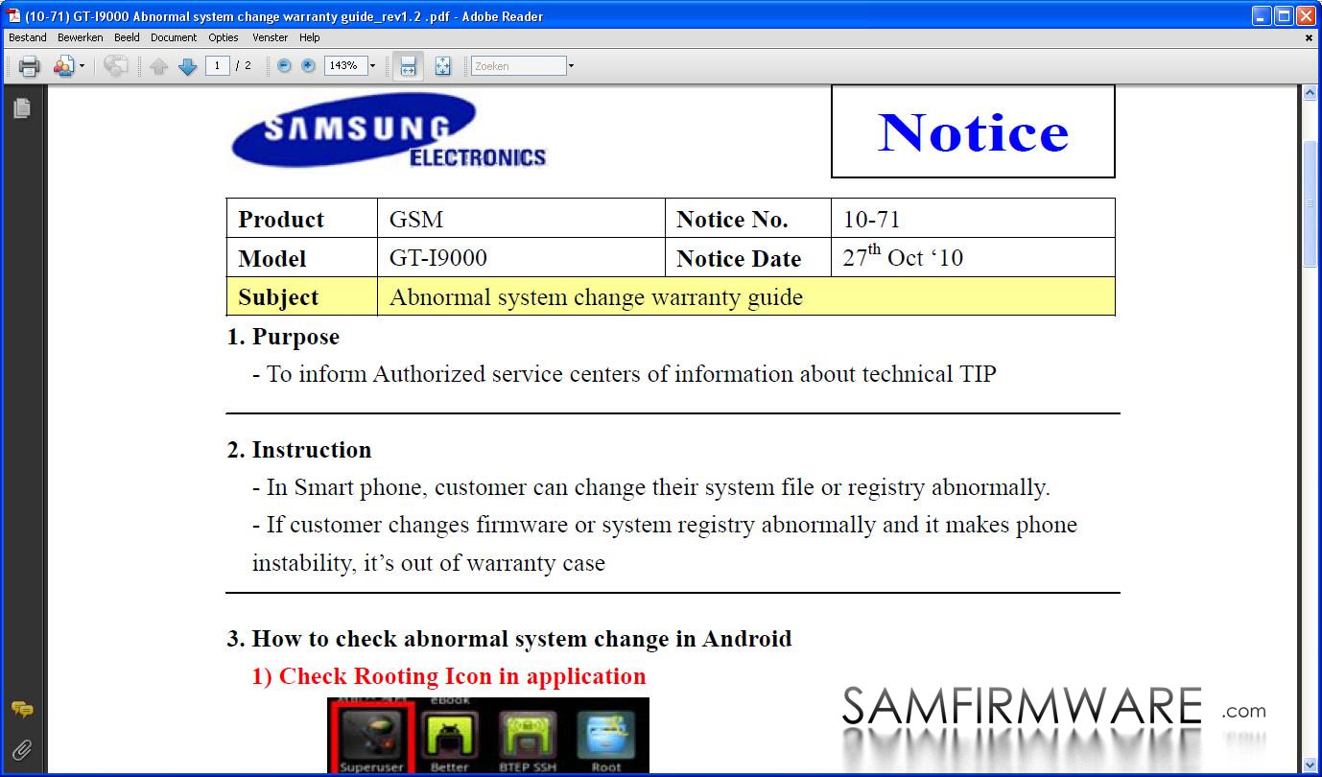Zoom in with the plus button
Viewport: 1322px width, 777px height.
(x=308, y=65)
